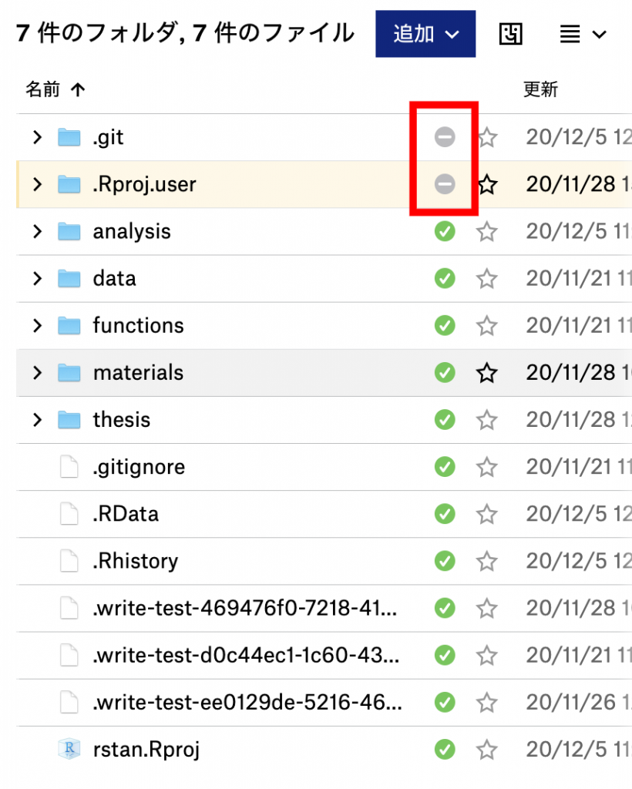Image resolution: width=632 pixels, height=789 pixels.
Task: Select the functions folder name
Action: click(138, 326)
